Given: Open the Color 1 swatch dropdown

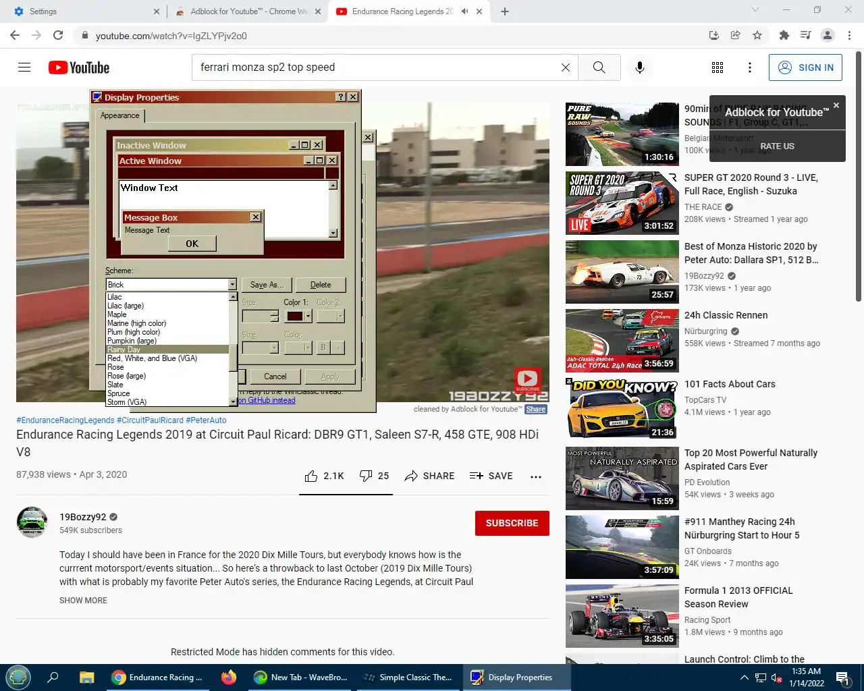Looking at the screenshot, I should click(308, 316).
